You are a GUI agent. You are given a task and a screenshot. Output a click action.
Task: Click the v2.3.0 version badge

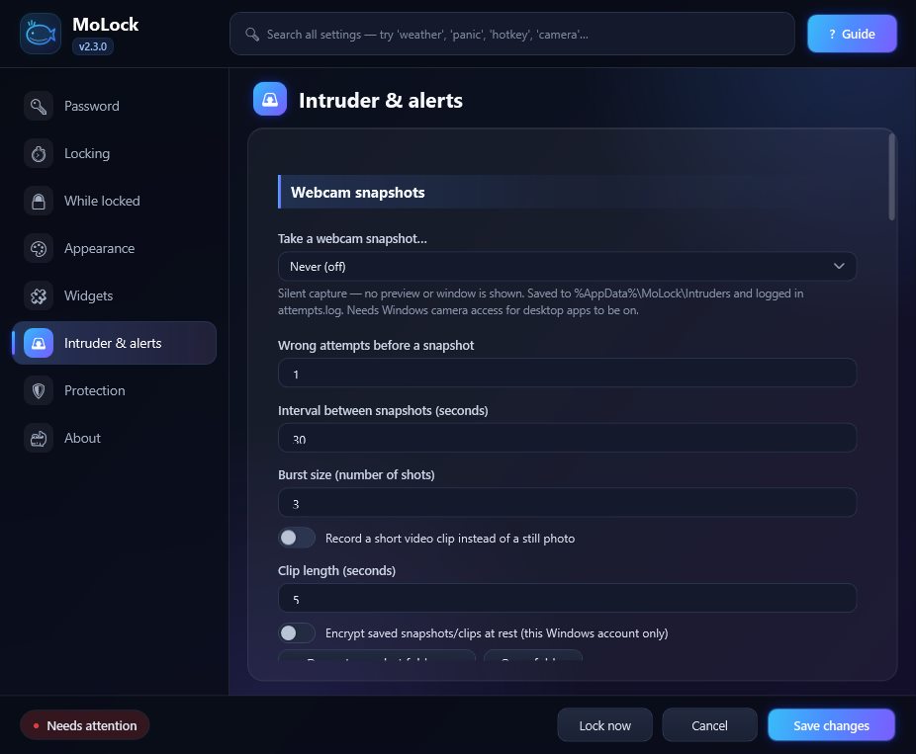coord(93,46)
